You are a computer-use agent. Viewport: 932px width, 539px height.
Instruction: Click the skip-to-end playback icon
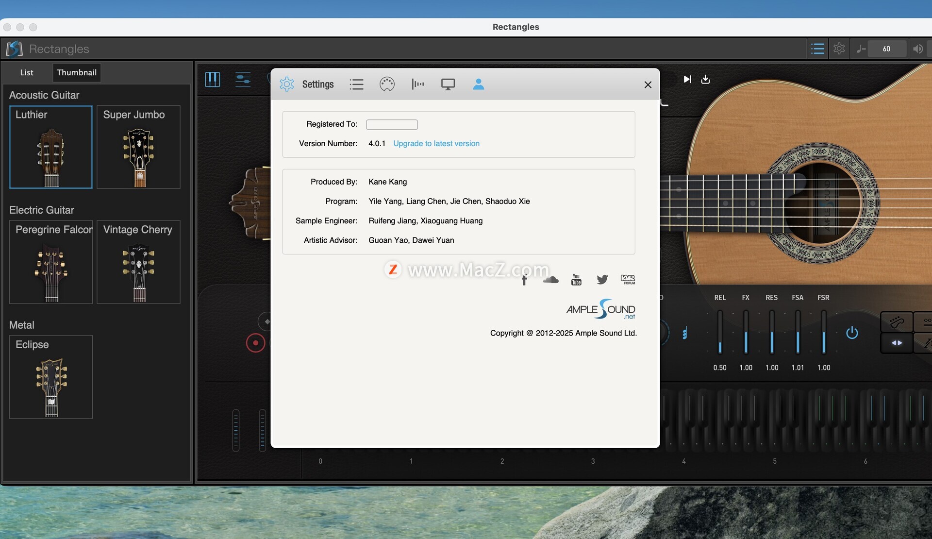tap(687, 79)
